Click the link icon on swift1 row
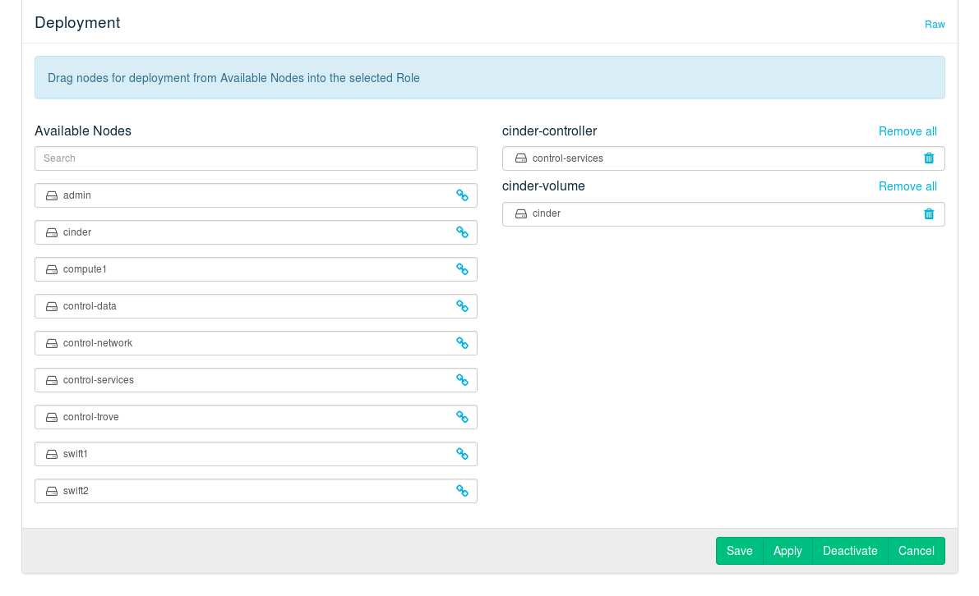Viewport: 979px width, 596px height. [462, 454]
